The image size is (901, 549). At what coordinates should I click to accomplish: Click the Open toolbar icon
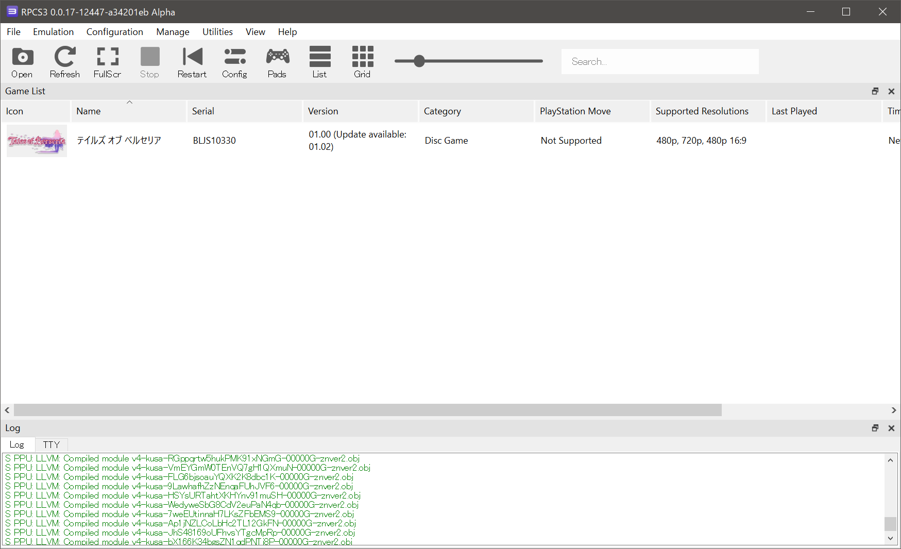pos(22,62)
